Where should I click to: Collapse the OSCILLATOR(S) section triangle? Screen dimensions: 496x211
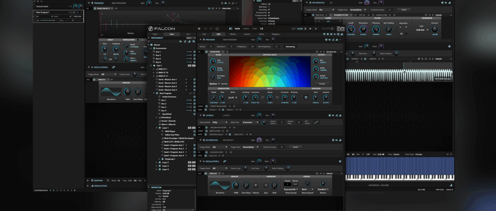pyautogui.click(x=200, y=161)
